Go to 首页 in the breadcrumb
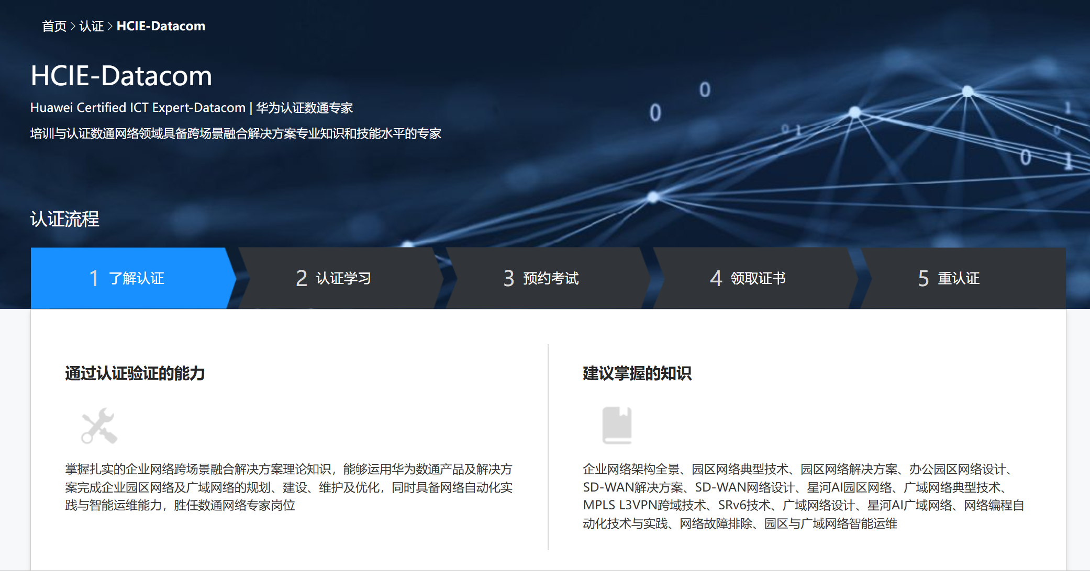 [54, 26]
